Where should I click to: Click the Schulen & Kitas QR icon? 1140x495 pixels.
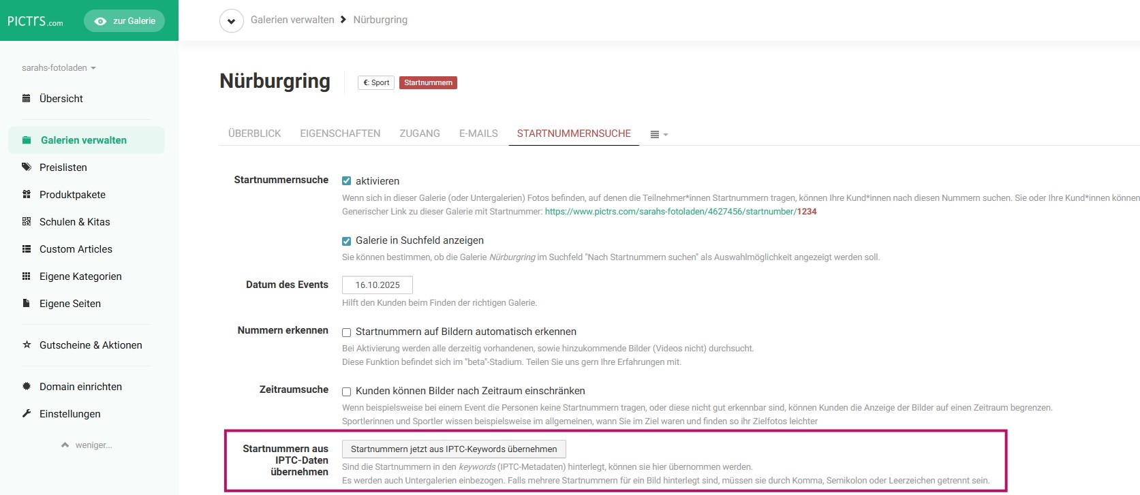pyautogui.click(x=27, y=222)
